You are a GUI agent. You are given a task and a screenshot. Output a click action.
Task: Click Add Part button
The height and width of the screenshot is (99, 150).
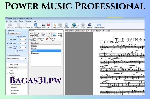pyautogui.click(x=33, y=39)
